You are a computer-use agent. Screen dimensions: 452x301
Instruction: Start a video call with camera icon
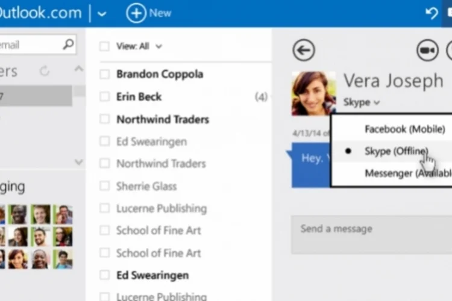[x=427, y=50]
